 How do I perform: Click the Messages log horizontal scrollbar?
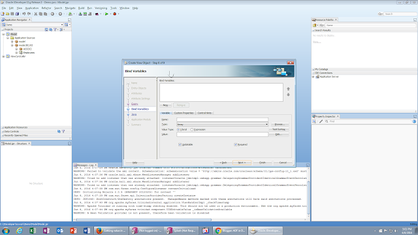144,220
